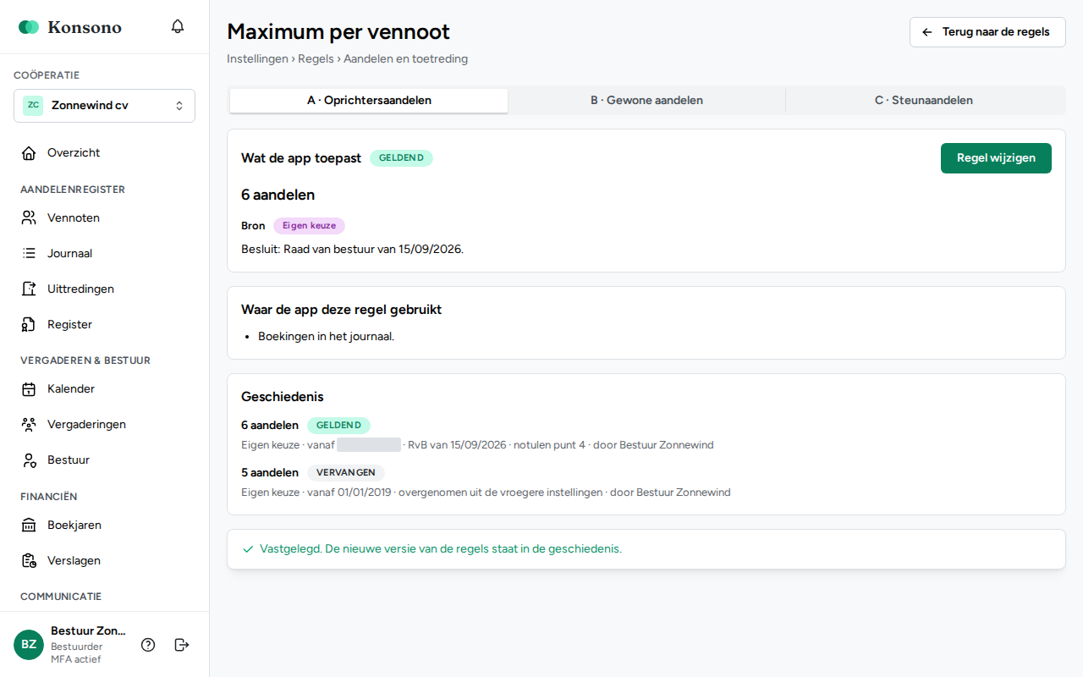Click the '5 aandelen' history entry
Viewport: 1083px width, 677px height.
270,473
